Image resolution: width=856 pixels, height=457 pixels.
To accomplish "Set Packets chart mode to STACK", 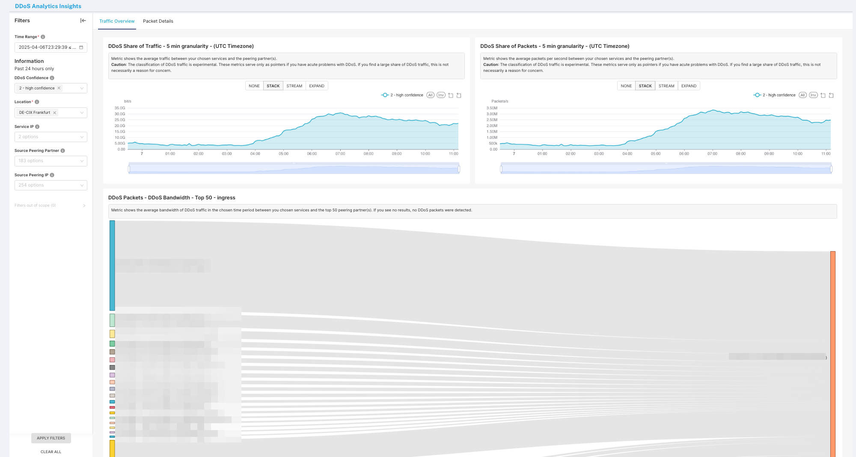I will pyautogui.click(x=645, y=86).
